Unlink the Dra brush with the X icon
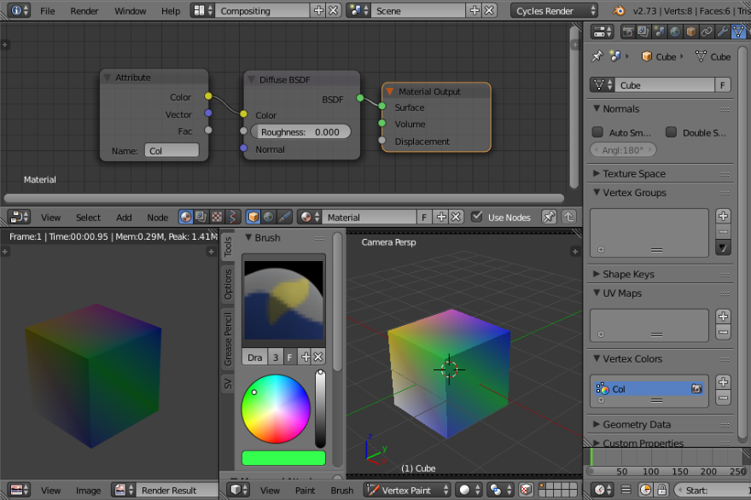 318,357
